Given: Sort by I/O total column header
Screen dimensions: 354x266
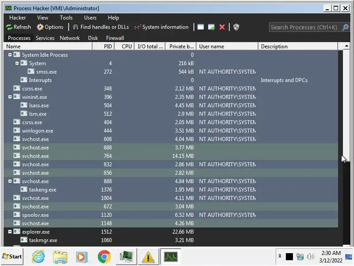Looking at the screenshot, I should (x=150, y=47).
